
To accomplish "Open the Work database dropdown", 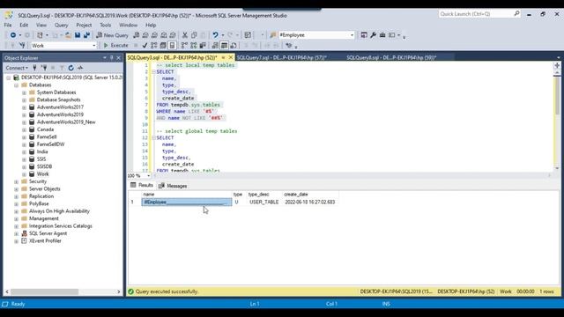I will [x=94, y=46].
